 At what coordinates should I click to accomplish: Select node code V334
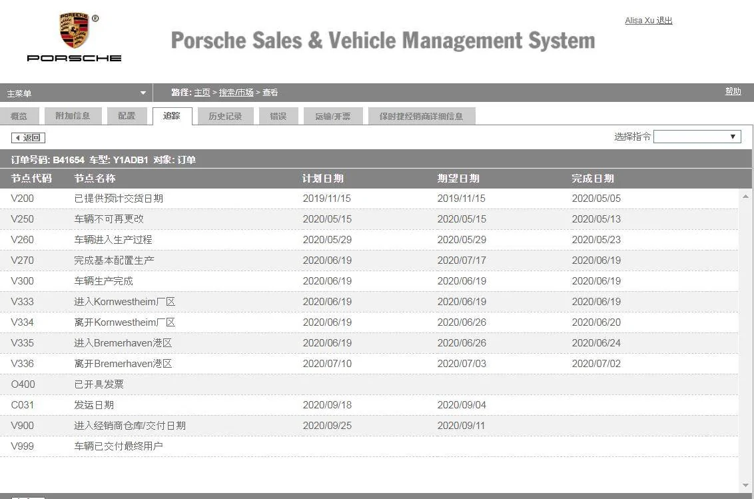coord(22,322)
